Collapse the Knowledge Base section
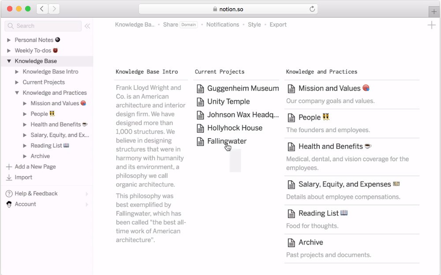The height and width of the screenshot is (275, 441). click(x=9, y=61)
